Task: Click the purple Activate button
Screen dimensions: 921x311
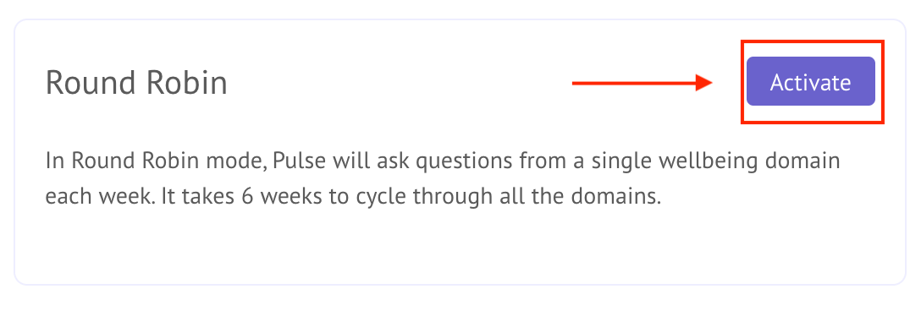Action: [811, 82]
